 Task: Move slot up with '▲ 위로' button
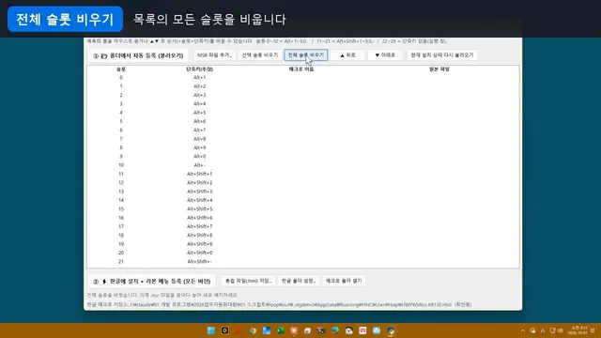[348, 55]
